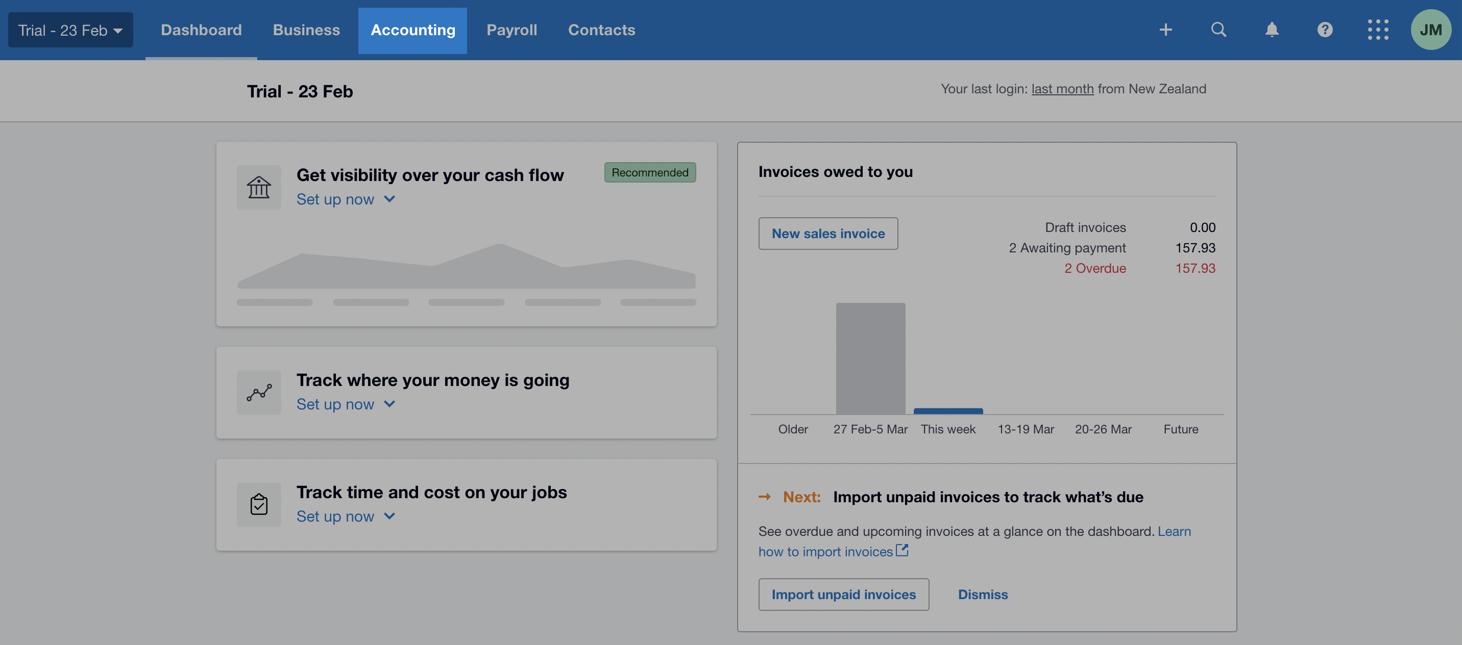Open the search panel
This screenshot has height=645, width=1462.
(x=1219, y=30)
